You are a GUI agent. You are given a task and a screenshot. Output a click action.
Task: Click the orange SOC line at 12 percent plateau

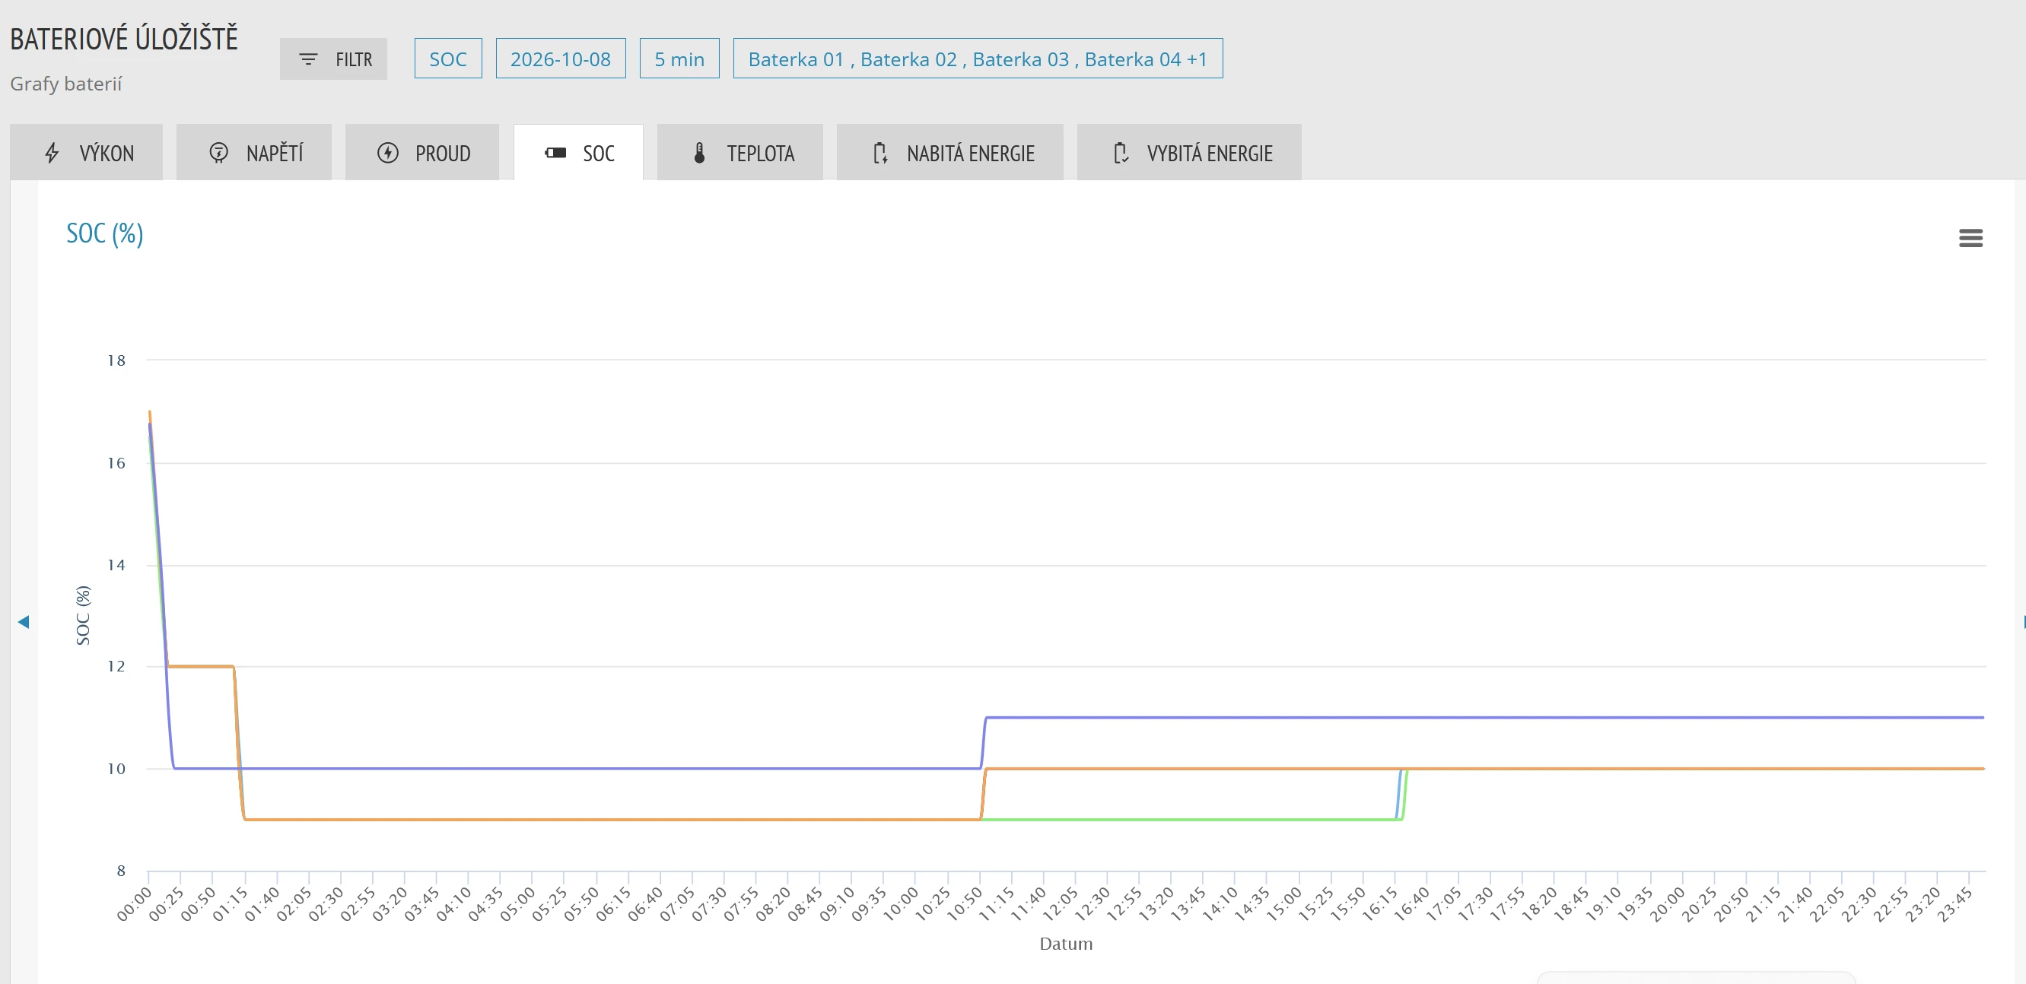[201, 666]
